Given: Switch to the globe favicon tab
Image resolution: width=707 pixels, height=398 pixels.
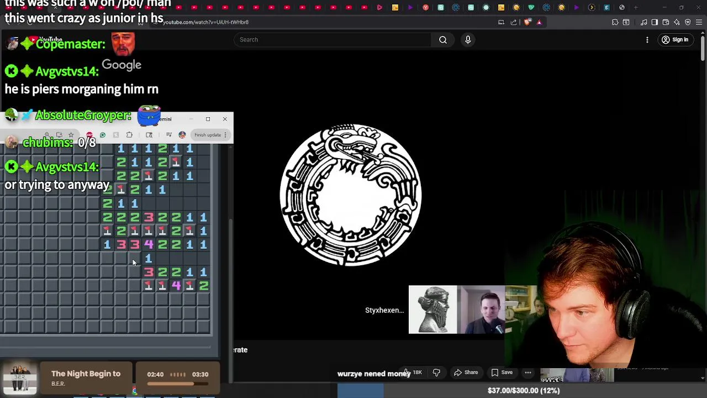Looking at the screenshot, I should point(622,7).
